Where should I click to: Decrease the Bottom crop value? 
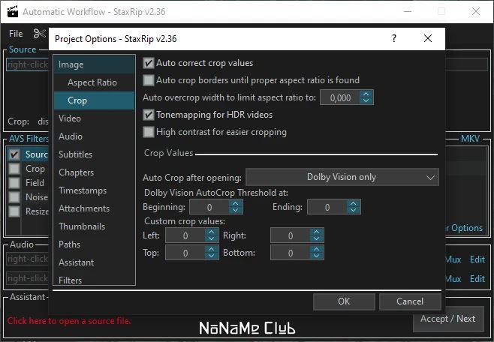coord(316,256)
